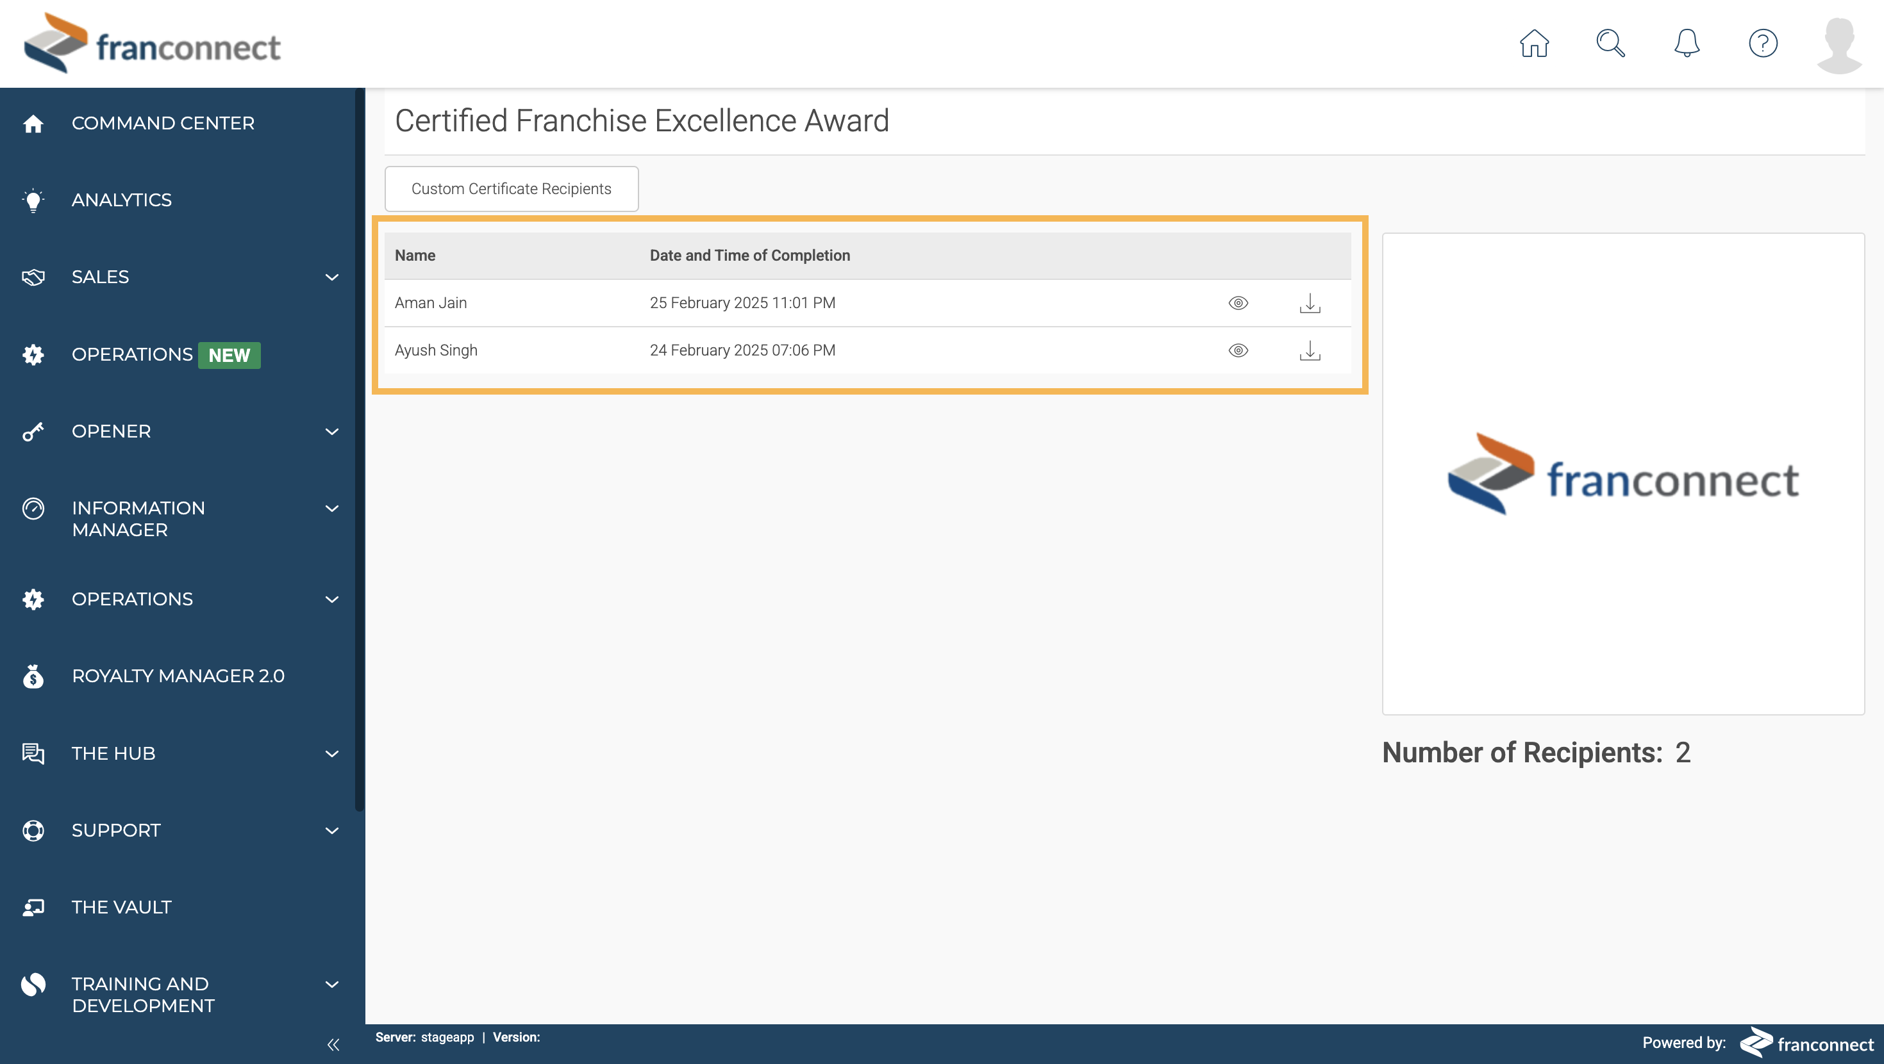The height and width of the screenshot is (1064, 1884).
Task: Expand the Support chevron
Action: click(x=332, y=830)
